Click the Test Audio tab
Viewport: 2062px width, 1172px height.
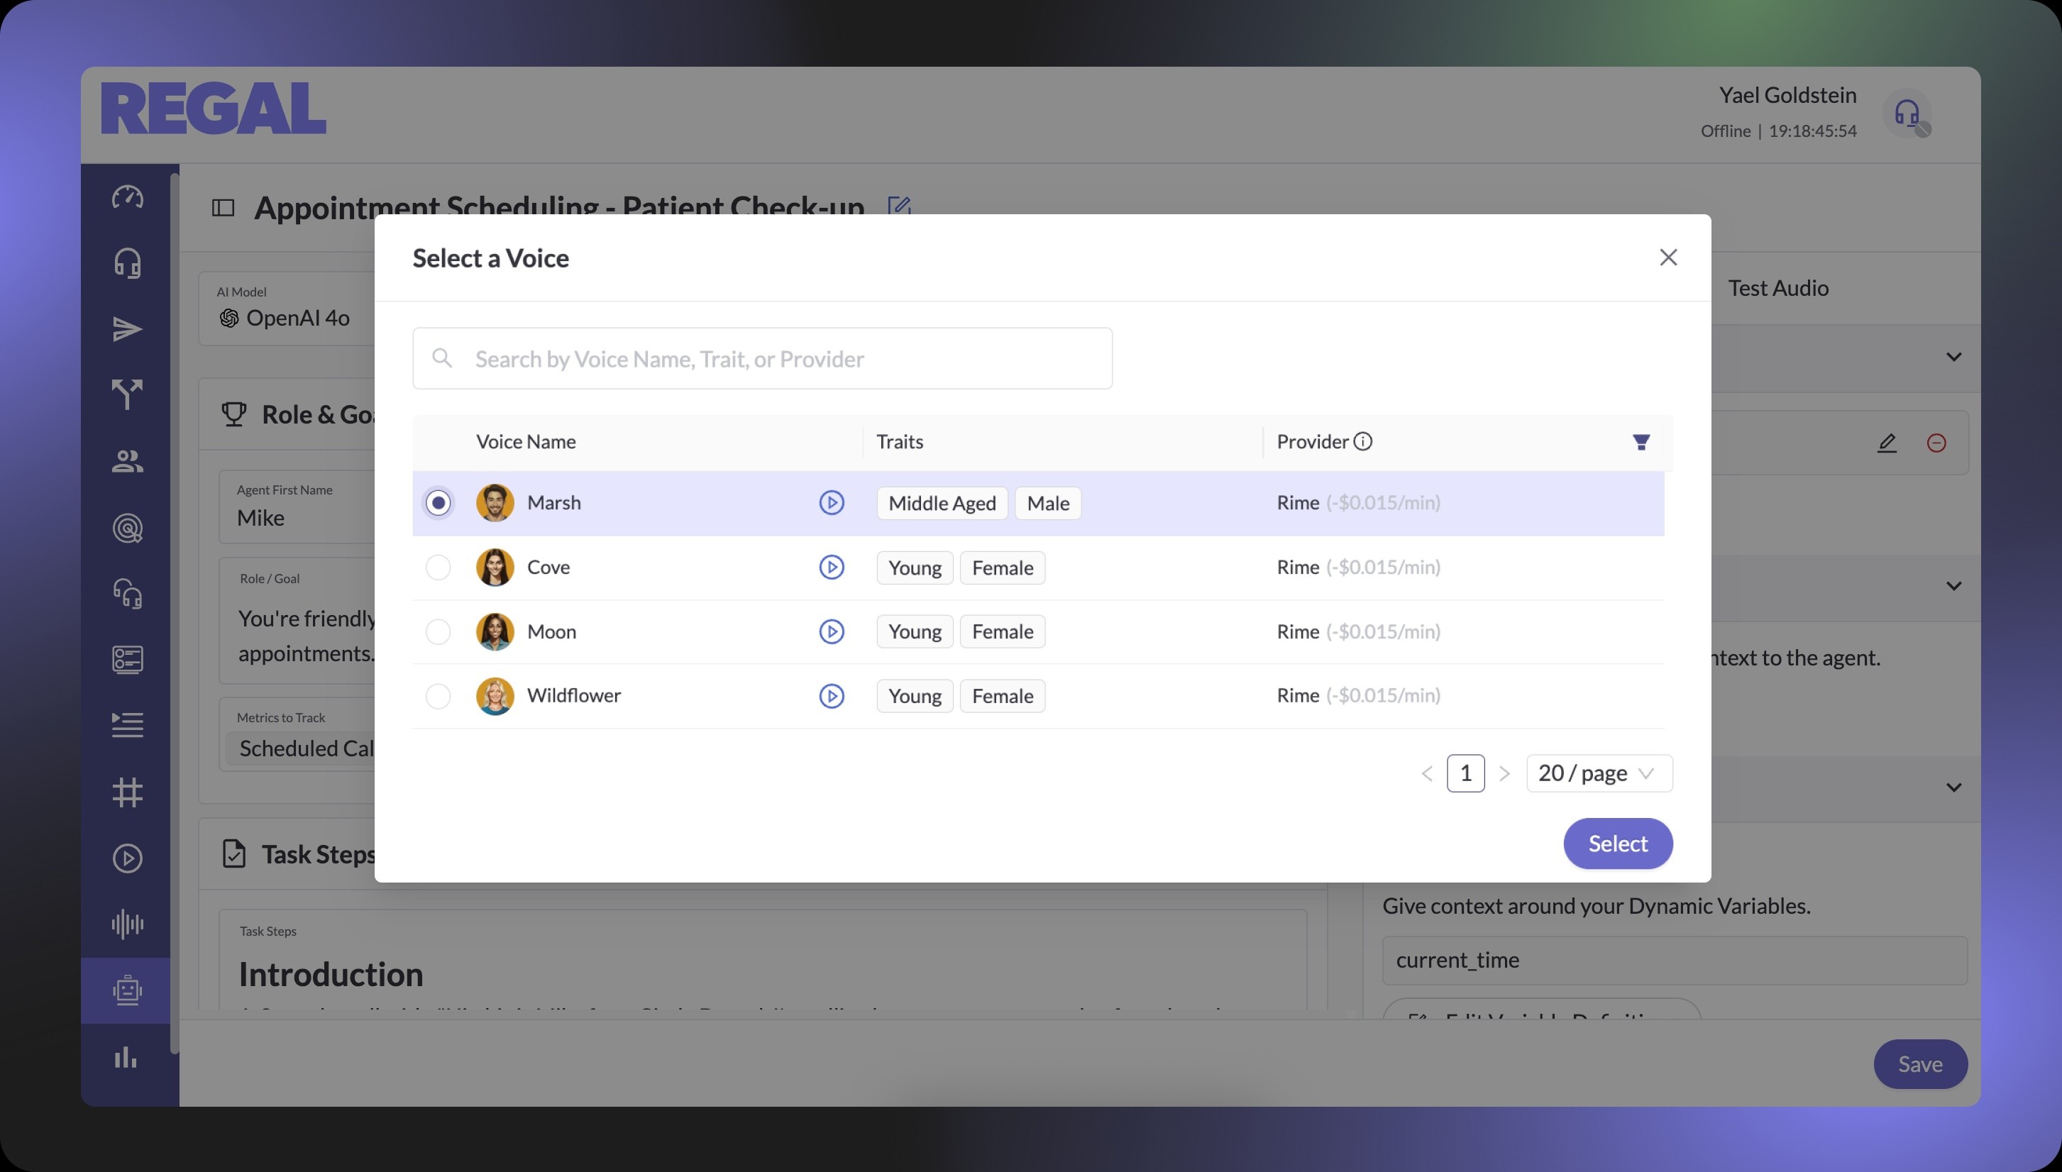pos(1778,288)
